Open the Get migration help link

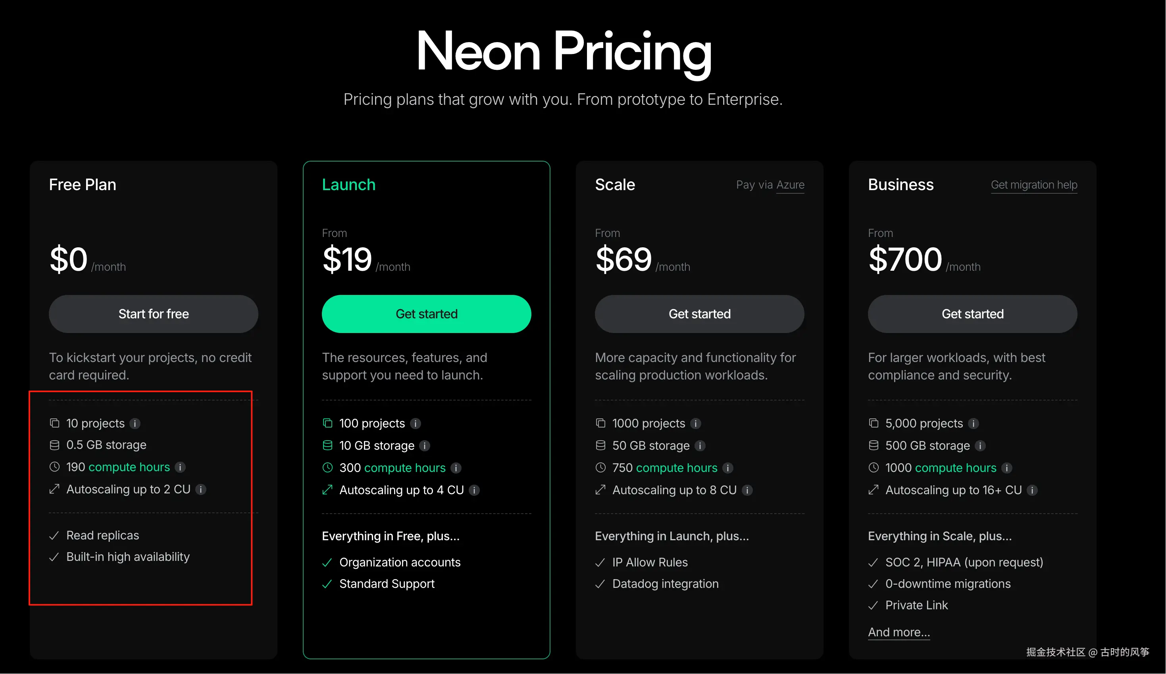coord(1034,185)
